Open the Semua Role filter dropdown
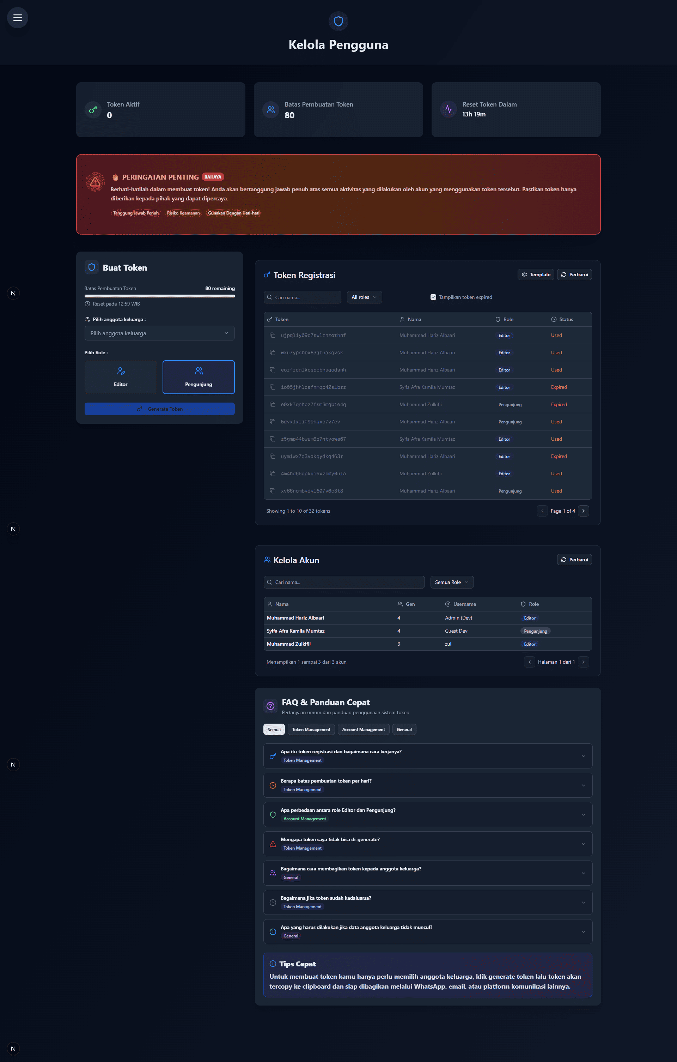 (x=452, y=582)
